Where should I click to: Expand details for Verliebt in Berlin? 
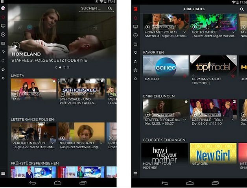[x=52, y=143]
